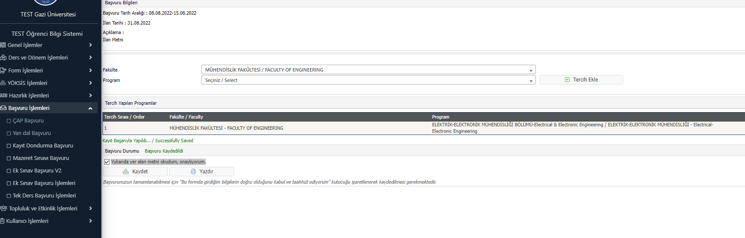Open Tek Ders Başvuru İşlemleri menu item
745x238 pixels.
[44, 196]
